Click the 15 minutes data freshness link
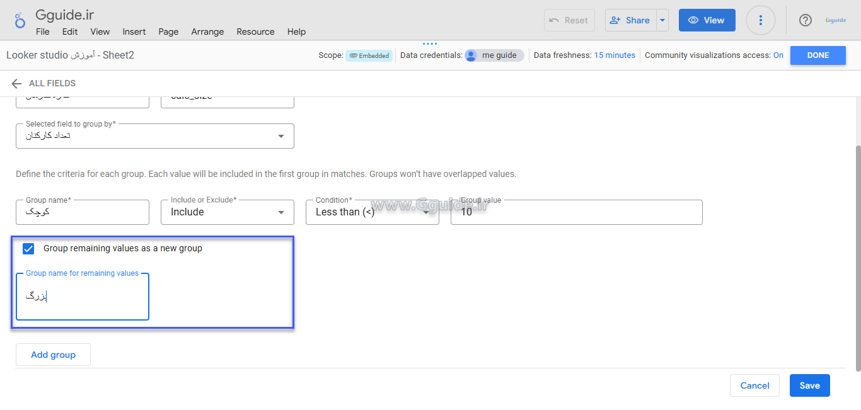 coord(615,55)
